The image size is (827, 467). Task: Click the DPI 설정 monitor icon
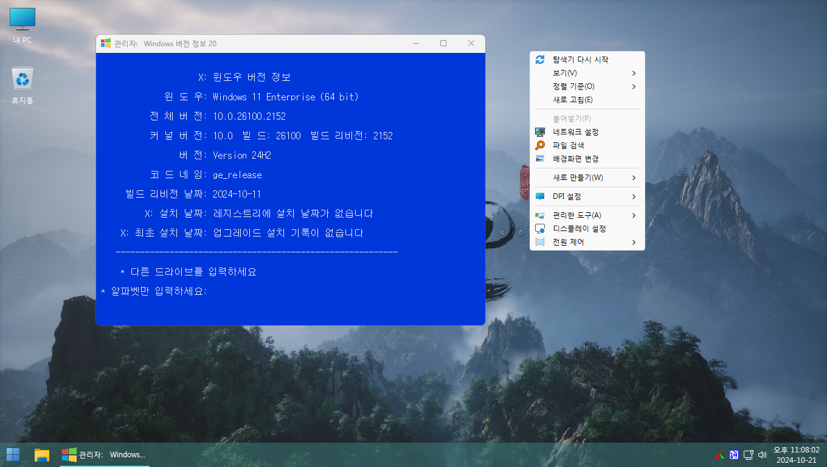(539, 196)
